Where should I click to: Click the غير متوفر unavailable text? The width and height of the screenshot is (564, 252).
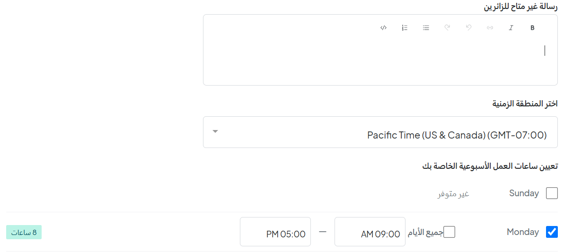pyautogui.click(x=453, y=194)
